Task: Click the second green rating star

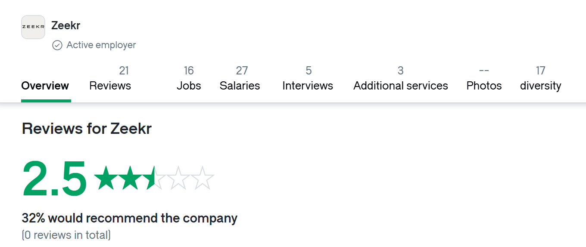Action: pos(130,178)
